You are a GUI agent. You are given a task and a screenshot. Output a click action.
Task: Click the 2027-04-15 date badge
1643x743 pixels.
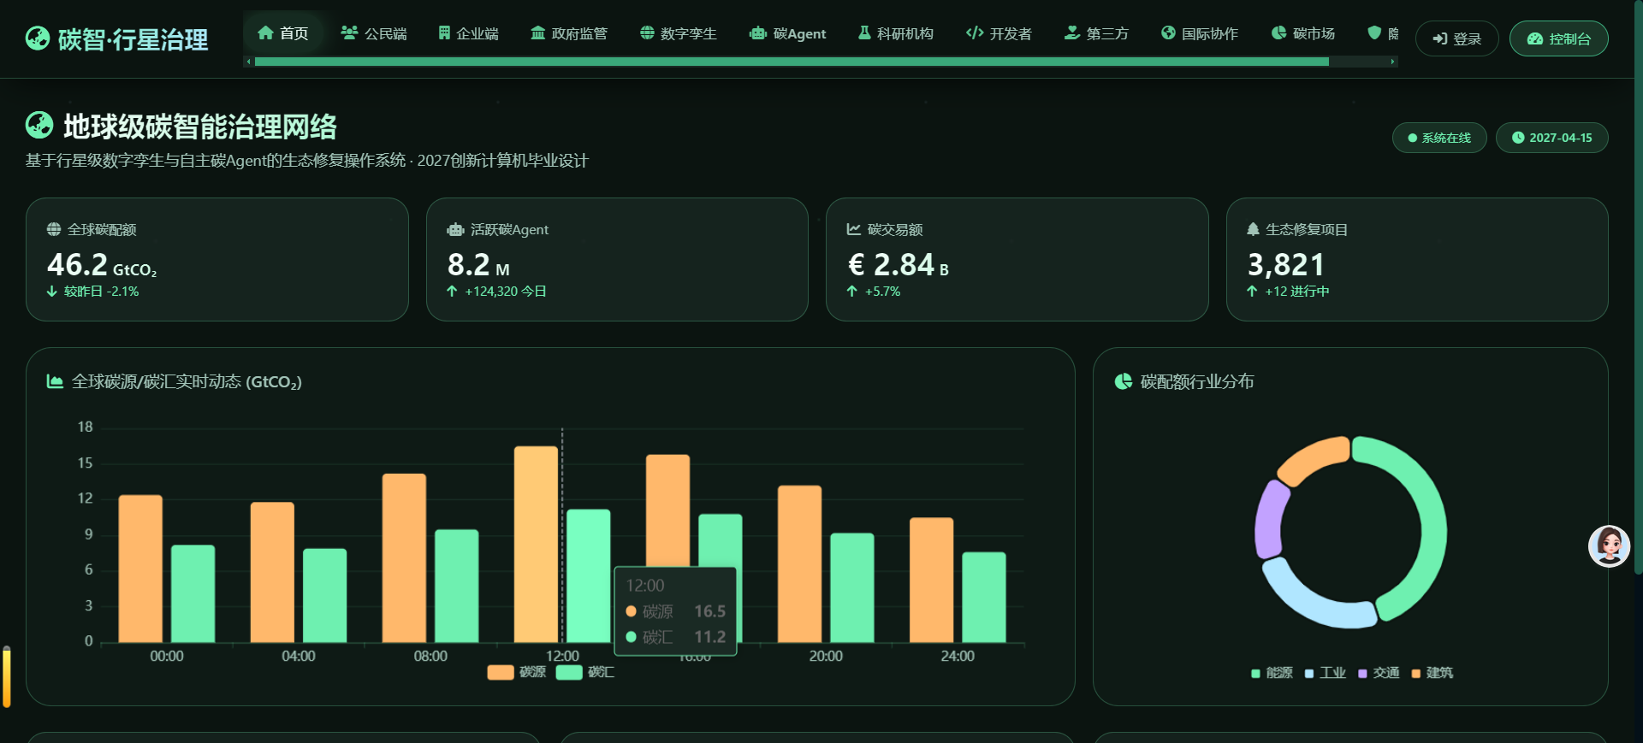coord(1551,138)
